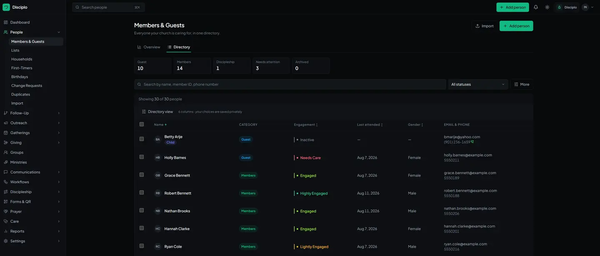Check the Nathan Brooks row checkbox

(142, 211)
